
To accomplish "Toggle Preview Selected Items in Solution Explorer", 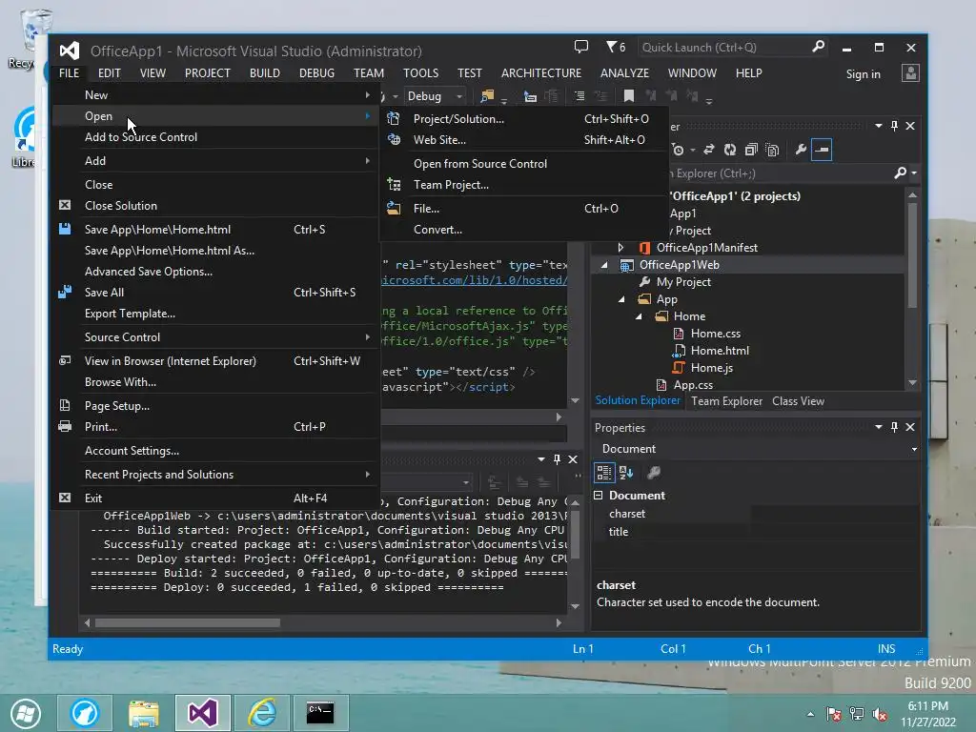I will 822,150.
